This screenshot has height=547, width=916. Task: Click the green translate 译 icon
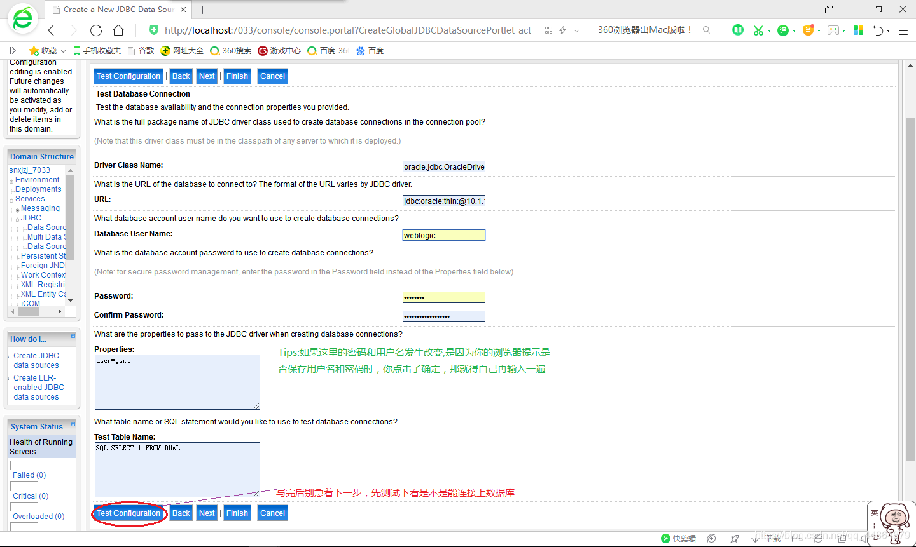pos(783,30)
